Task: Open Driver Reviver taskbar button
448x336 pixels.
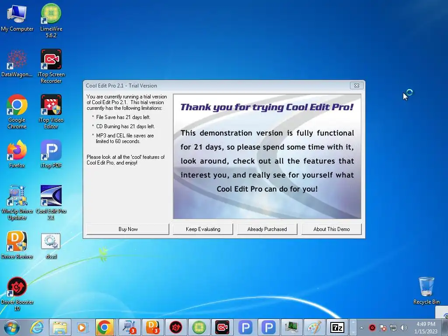Action: click(153, 327)
